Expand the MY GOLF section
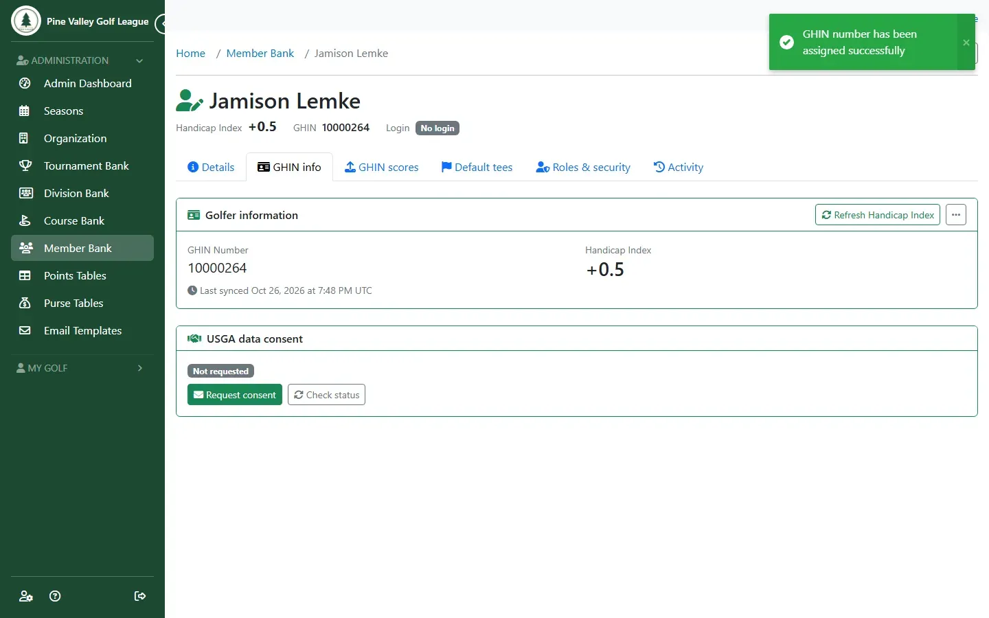Viewport: 989px width, 618px height. tap(82, 368)
